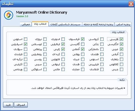
Task: Cancel with the انصراف button
Action: 21,105
